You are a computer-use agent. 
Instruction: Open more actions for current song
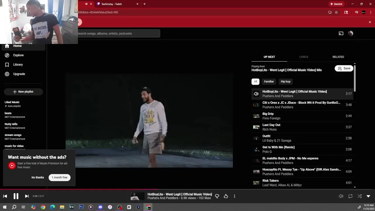pos(234,196)
